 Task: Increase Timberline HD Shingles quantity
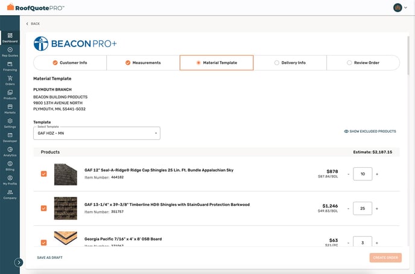tap(377, 208)
